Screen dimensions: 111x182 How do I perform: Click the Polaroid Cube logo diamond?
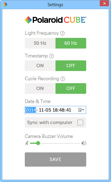click(28, 20)
